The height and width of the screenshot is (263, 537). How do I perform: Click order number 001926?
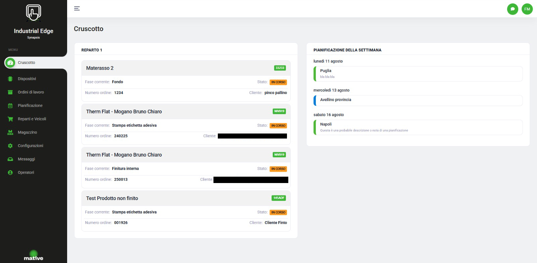pyautogui.click(x=121, y=223)
